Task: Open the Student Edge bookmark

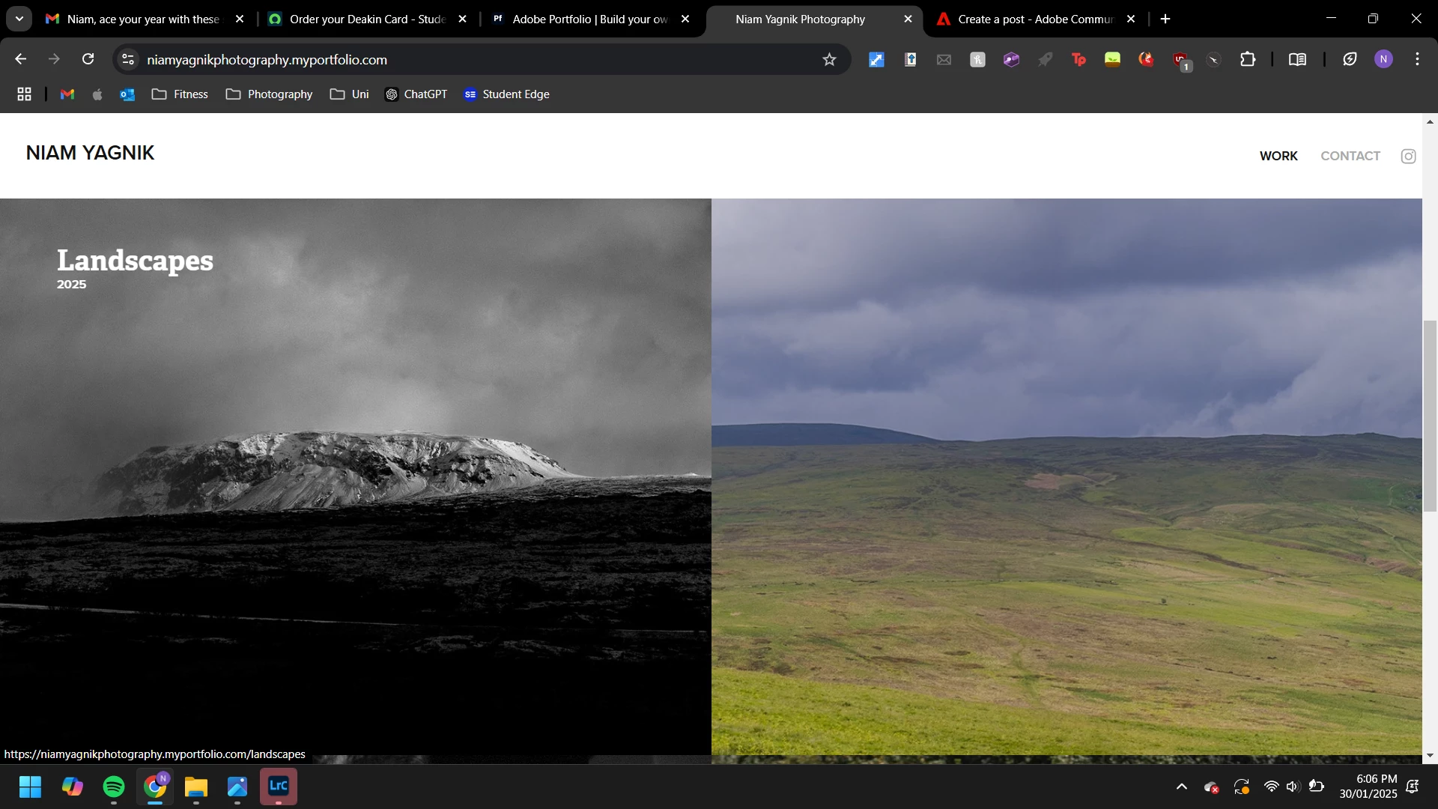Action: [507, 94]
